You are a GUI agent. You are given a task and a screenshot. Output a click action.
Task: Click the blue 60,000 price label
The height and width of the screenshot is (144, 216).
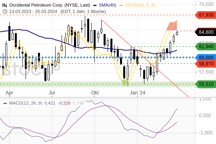coord(206,58)
